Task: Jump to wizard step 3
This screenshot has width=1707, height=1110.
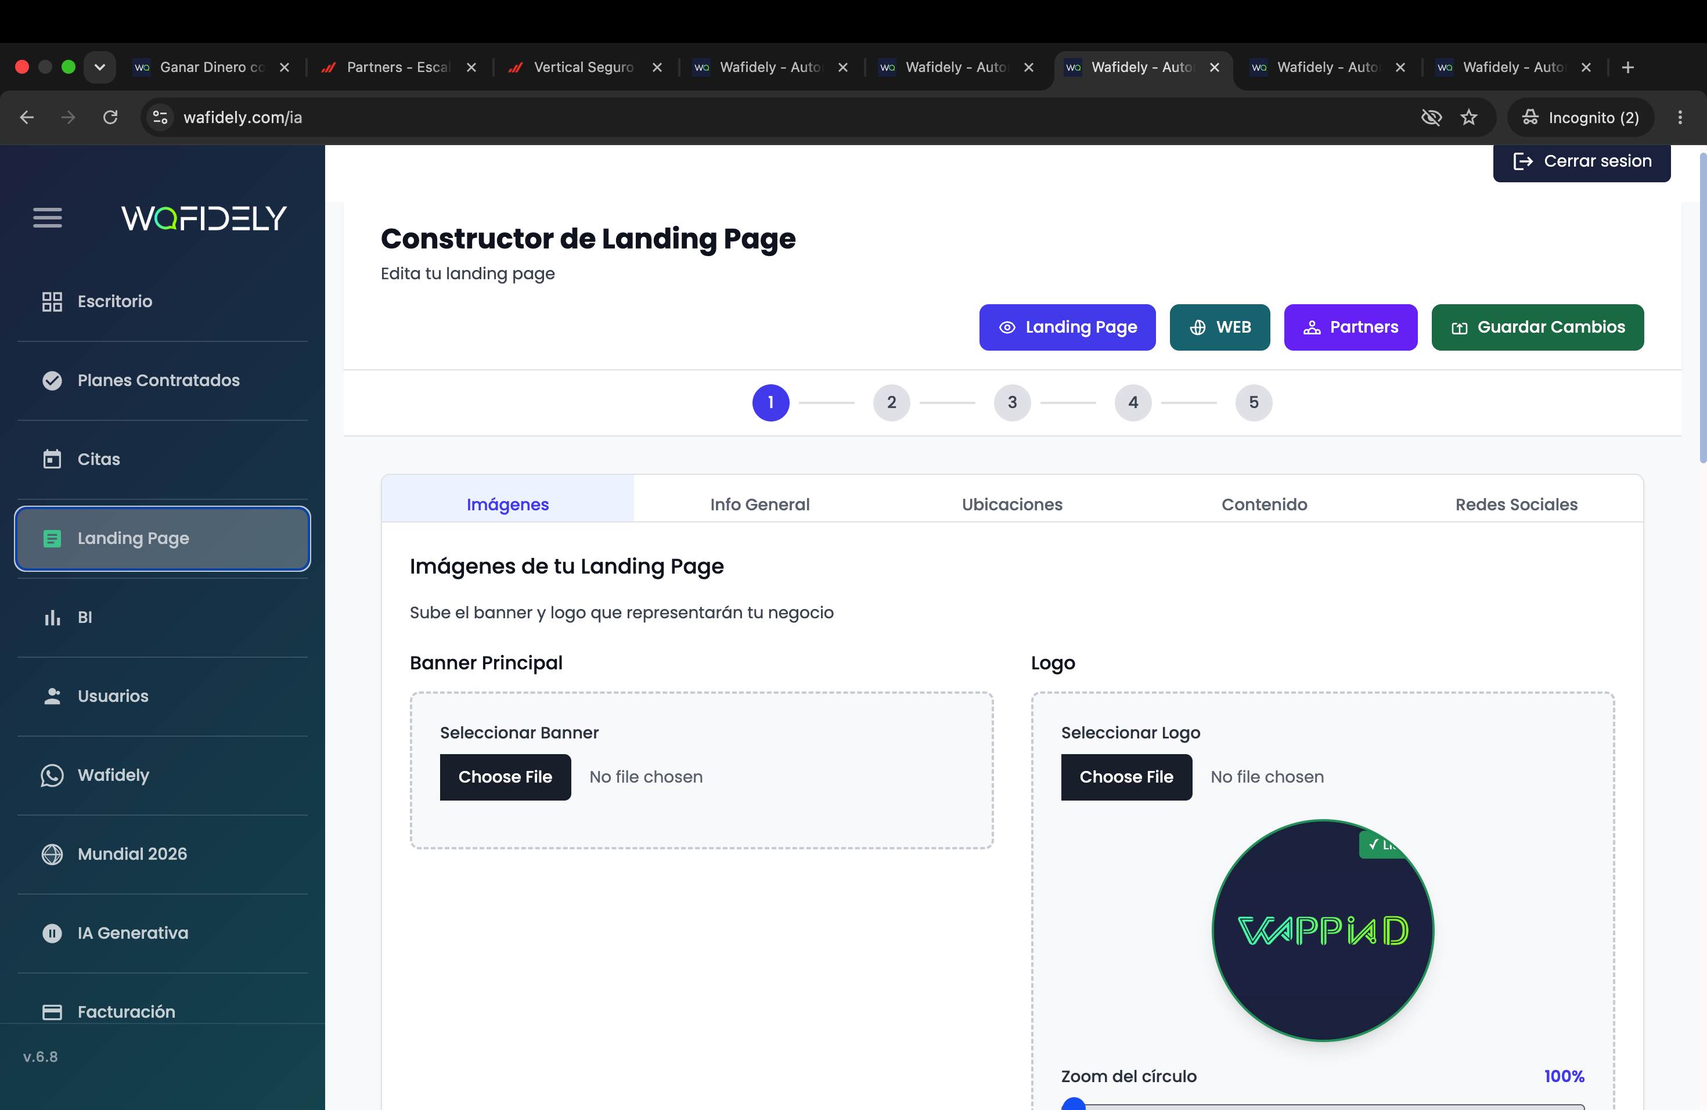Action: 1012,402
